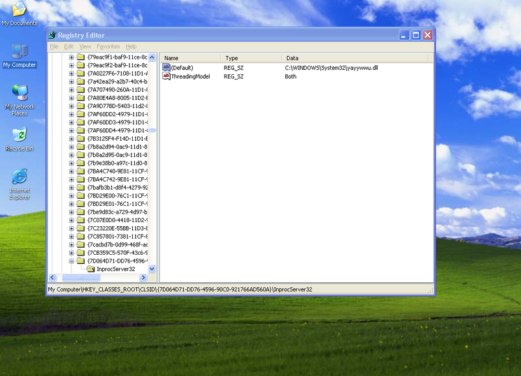This screenshot has height=376, width=521.
Task: Expand the {7be9d83c-a729-4d97 key
Action: 72,212
